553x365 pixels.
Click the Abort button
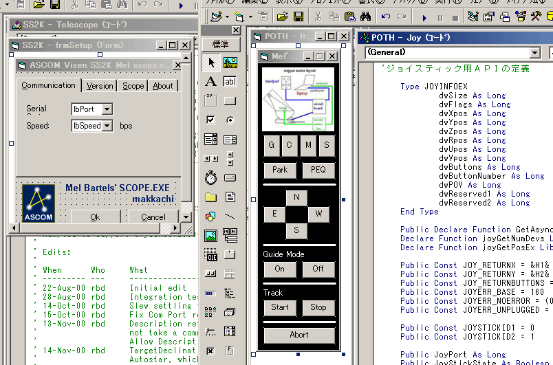point(299,335)
